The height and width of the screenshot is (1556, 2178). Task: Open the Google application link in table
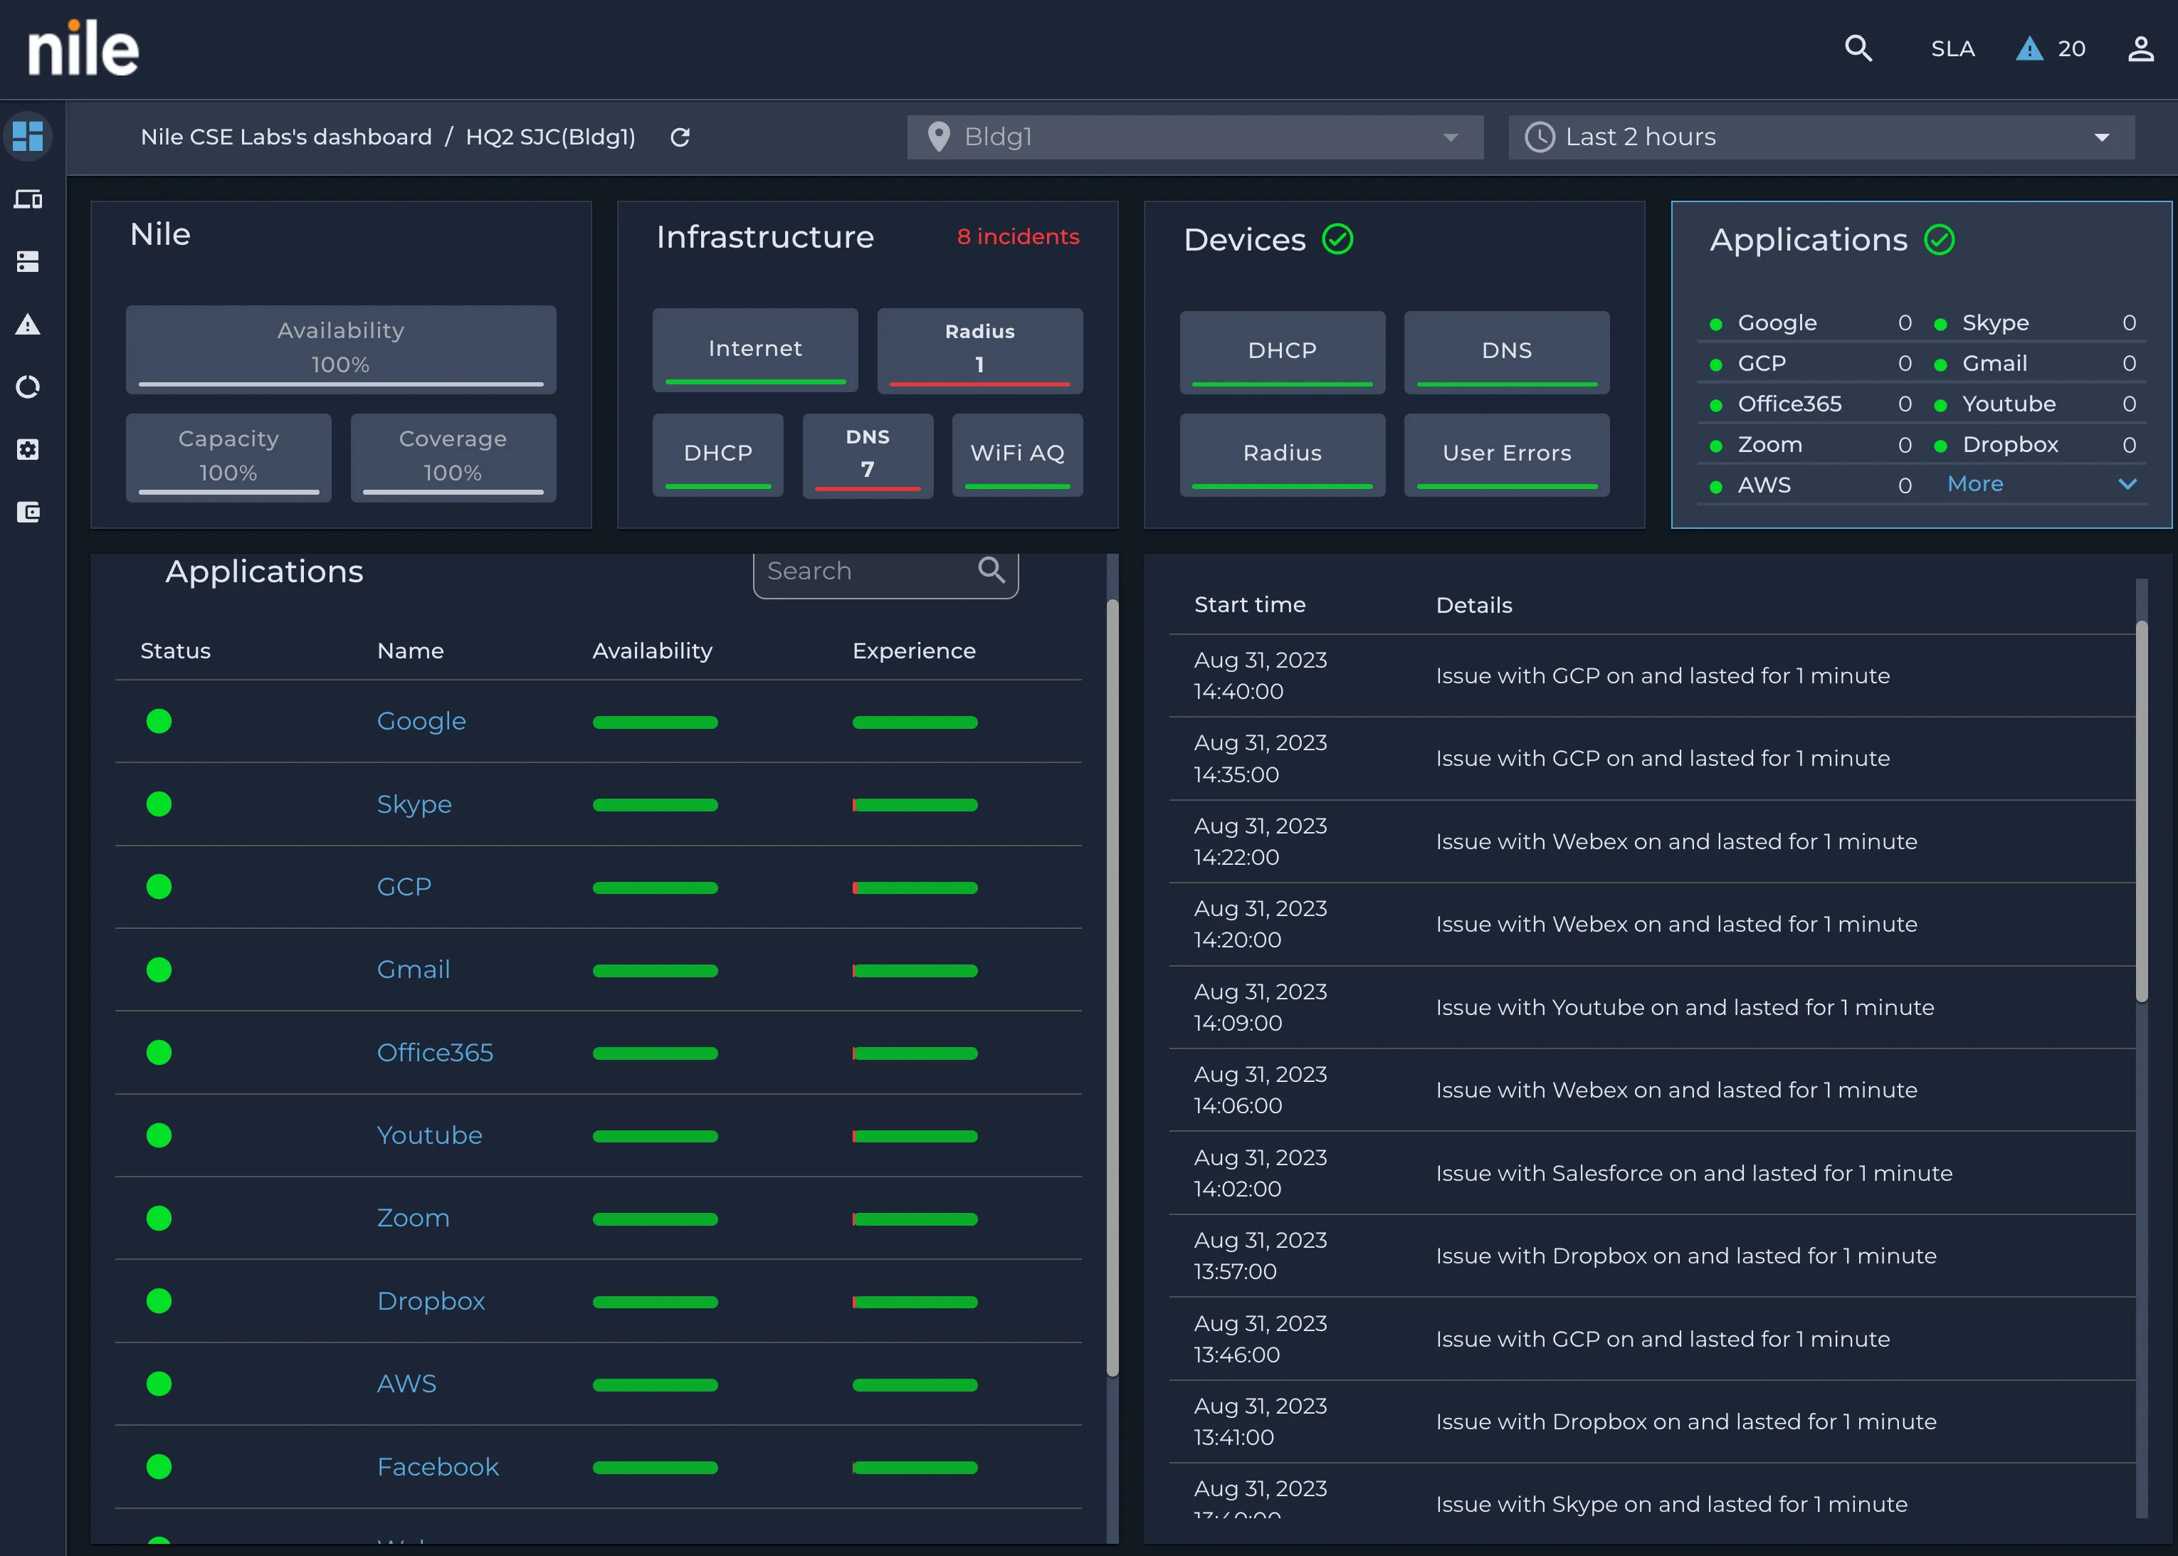pos(421,720)
